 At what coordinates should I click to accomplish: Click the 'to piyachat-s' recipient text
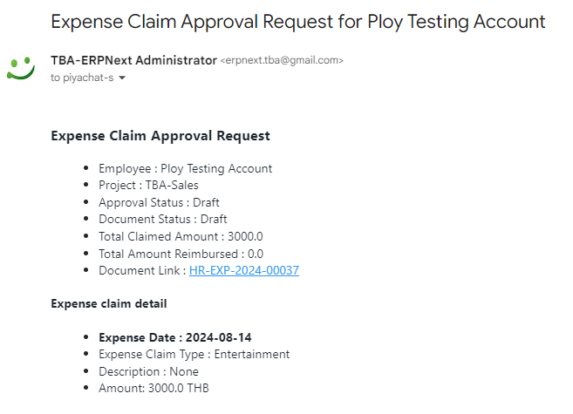[82, 78]
